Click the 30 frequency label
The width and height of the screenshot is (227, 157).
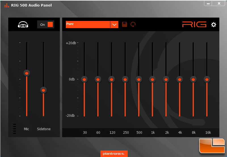(x=85, y=133)
